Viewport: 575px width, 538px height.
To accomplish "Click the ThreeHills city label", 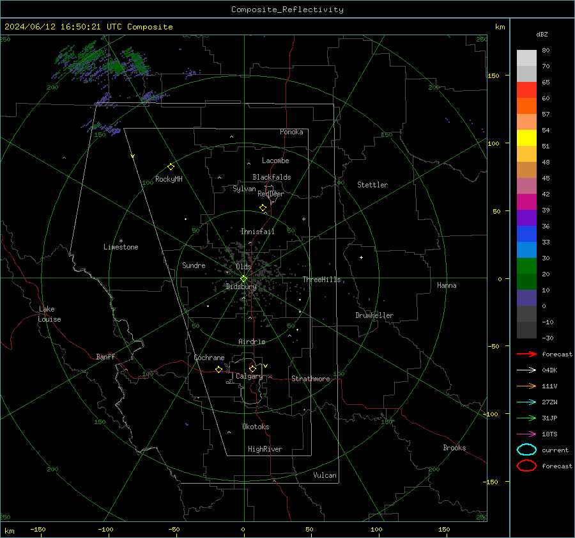I will tap(321, 280).
